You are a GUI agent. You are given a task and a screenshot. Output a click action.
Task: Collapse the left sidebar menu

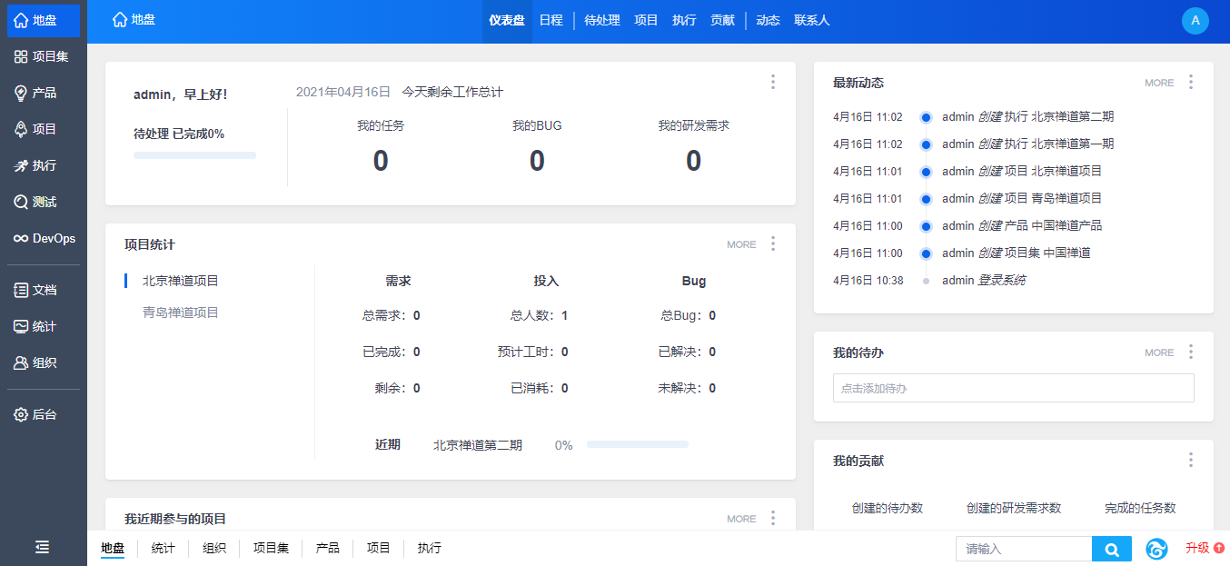[43, 547]
